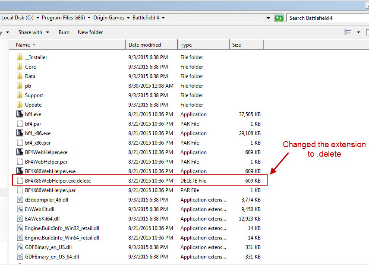Image resolution: width=369 pixels, height=265 pixels.
Task: Click the 3,774 KB size value
Action: click(251, 200)
